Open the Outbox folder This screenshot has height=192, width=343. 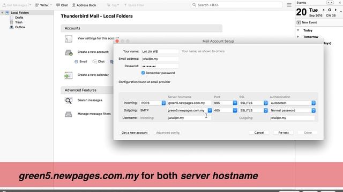pyautogui.click(x=20, y=27)
